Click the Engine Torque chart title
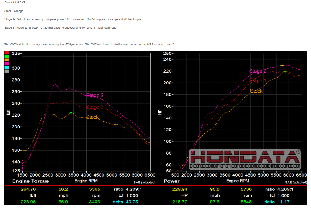311x210 pixels. pyautogui.click(x=30, y=181)
